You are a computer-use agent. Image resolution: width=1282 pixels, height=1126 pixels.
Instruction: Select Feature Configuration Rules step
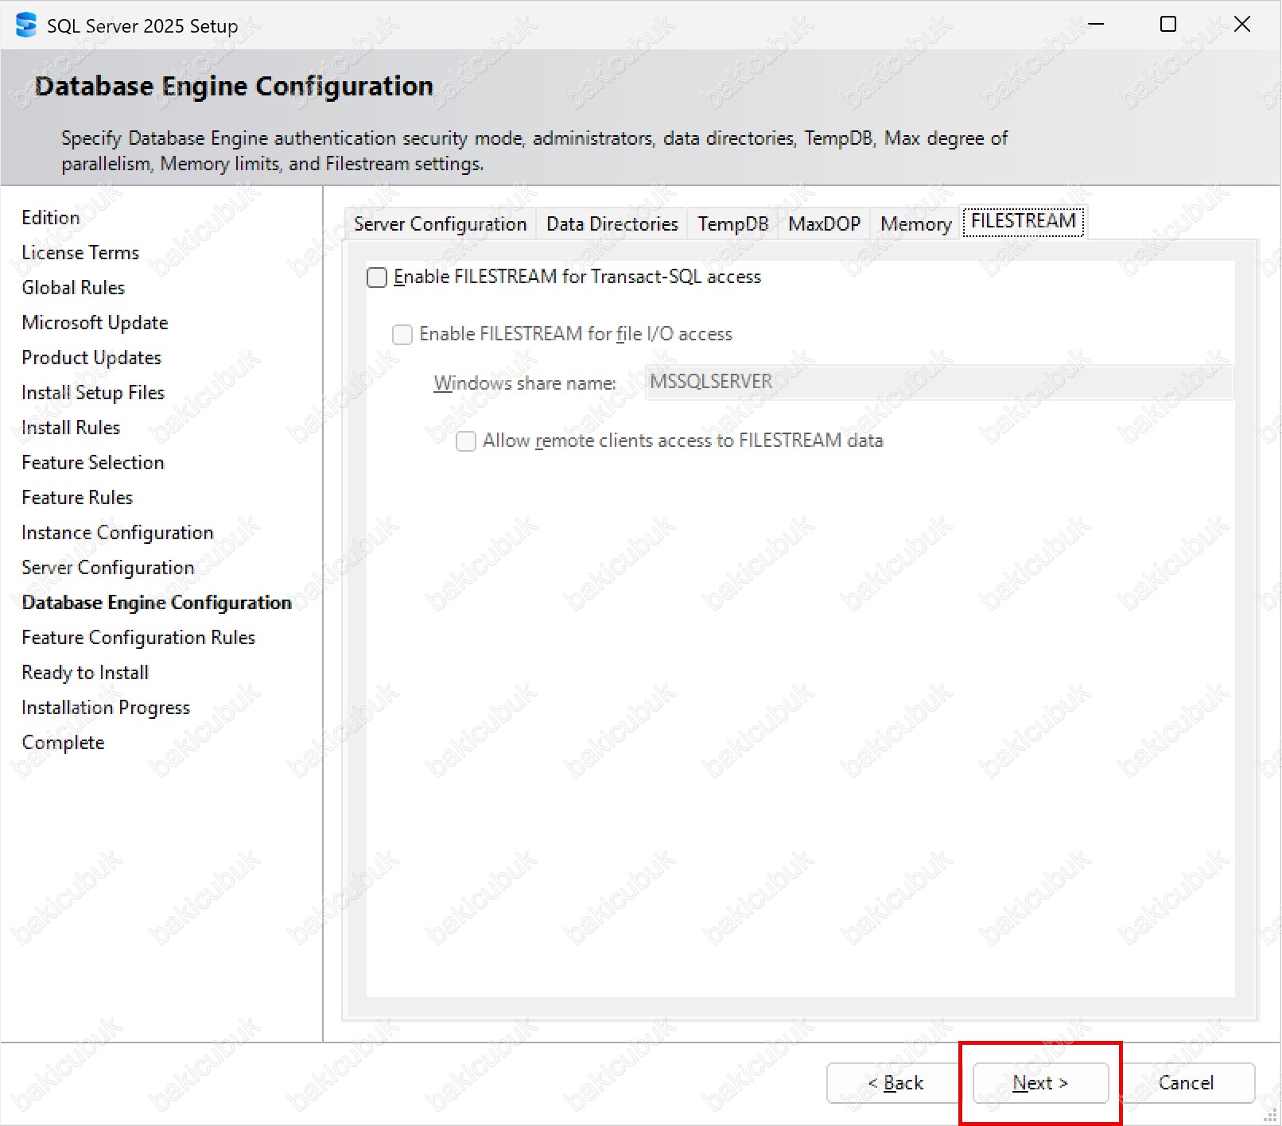click(x=138, y=638)
